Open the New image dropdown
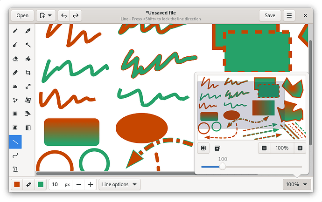This screenshot has width=322, height=202. (x=46, y=15)
